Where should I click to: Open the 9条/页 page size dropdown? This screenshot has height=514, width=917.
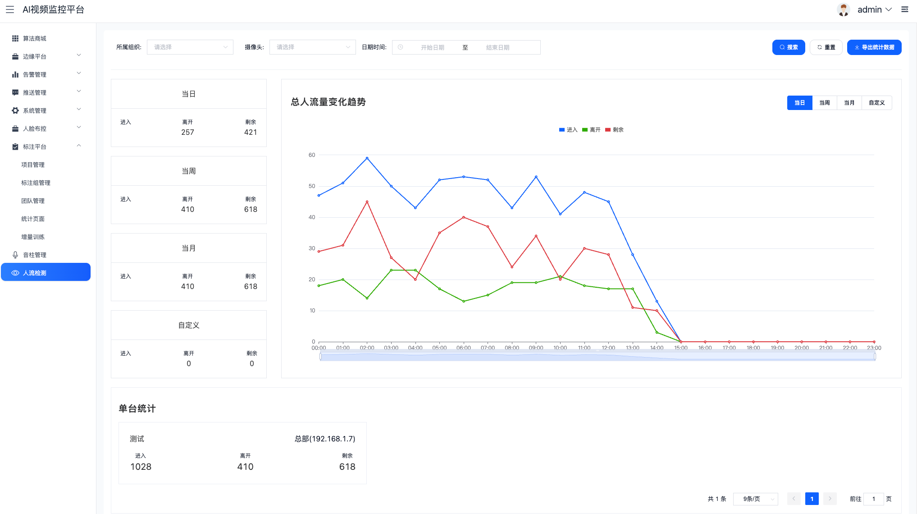tap(756, 499)
